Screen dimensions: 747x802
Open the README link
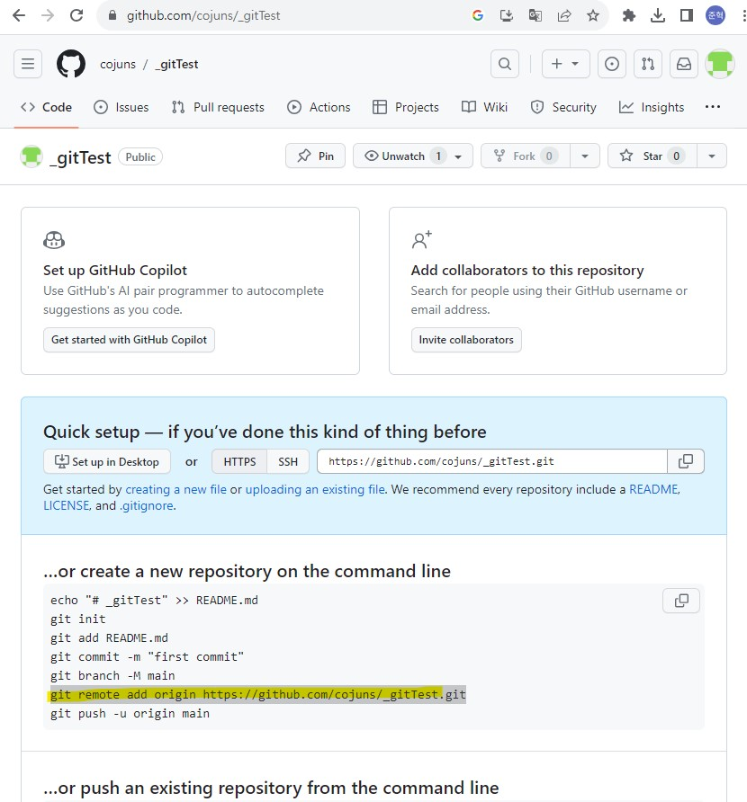pyautogui.click(x=653, y=489)
